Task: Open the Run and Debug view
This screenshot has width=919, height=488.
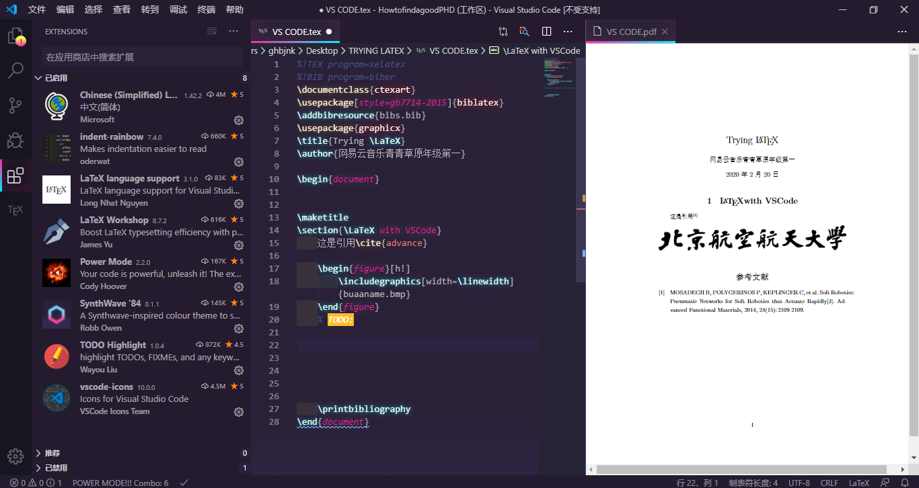Action: point(15,140)
